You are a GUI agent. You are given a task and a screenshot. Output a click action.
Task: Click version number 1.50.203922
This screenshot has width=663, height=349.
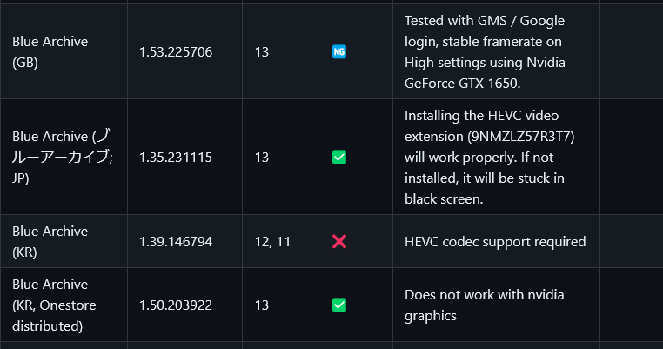click(176, 305)
